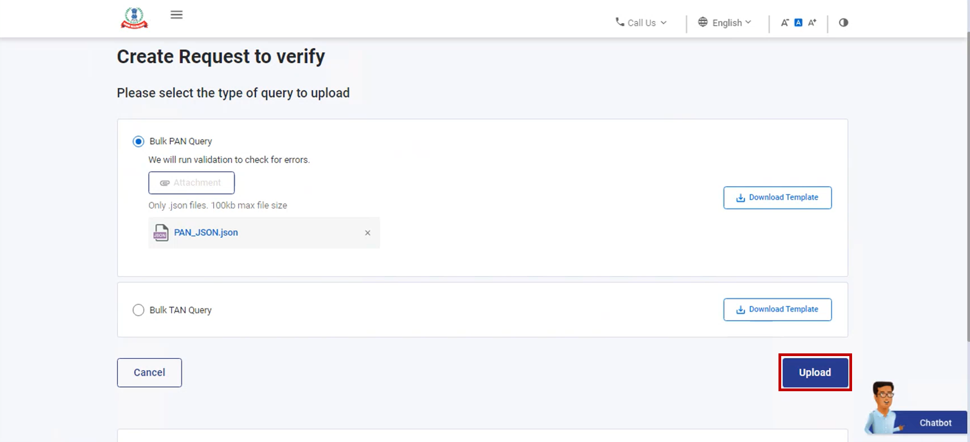Reset font size with the default A icon
Viewport: 970px width, 442px height.
point(798,22)
